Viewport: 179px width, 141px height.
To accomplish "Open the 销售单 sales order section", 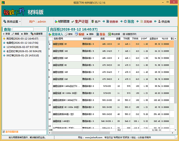I will (112, 22).
